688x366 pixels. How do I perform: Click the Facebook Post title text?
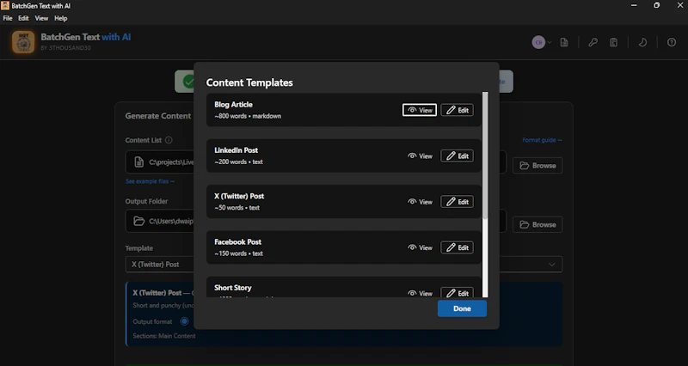[x=238, y=242]
